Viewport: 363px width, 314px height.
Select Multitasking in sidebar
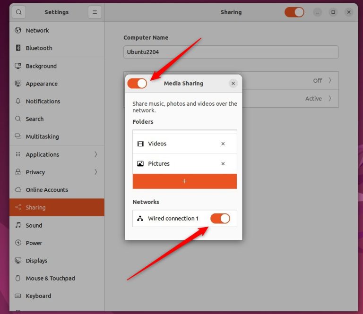coord(57,136)
